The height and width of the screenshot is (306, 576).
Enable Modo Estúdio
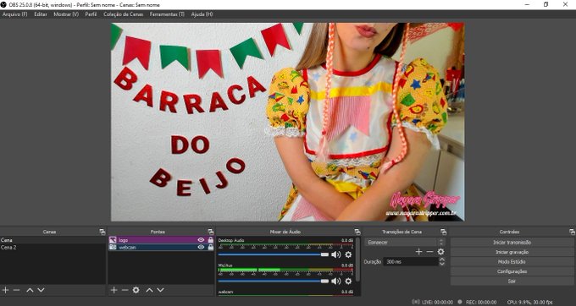pos(512,262)
